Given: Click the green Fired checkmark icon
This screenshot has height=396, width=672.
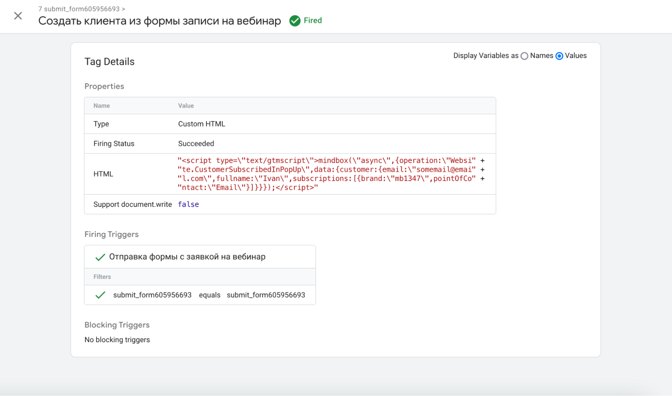Looking at the screenshot, I should coord(295,21).
